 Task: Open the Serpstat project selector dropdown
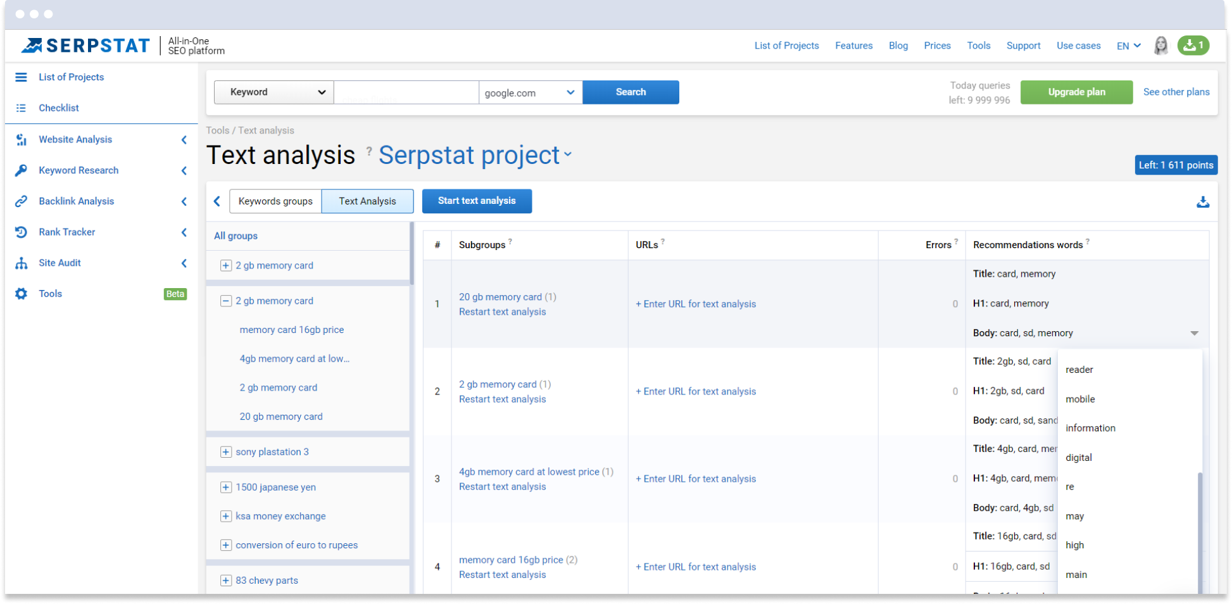point(475,155)
